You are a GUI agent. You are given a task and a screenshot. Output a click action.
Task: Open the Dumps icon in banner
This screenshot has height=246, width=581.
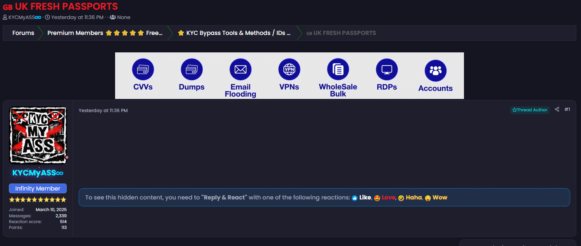point(192,69)
